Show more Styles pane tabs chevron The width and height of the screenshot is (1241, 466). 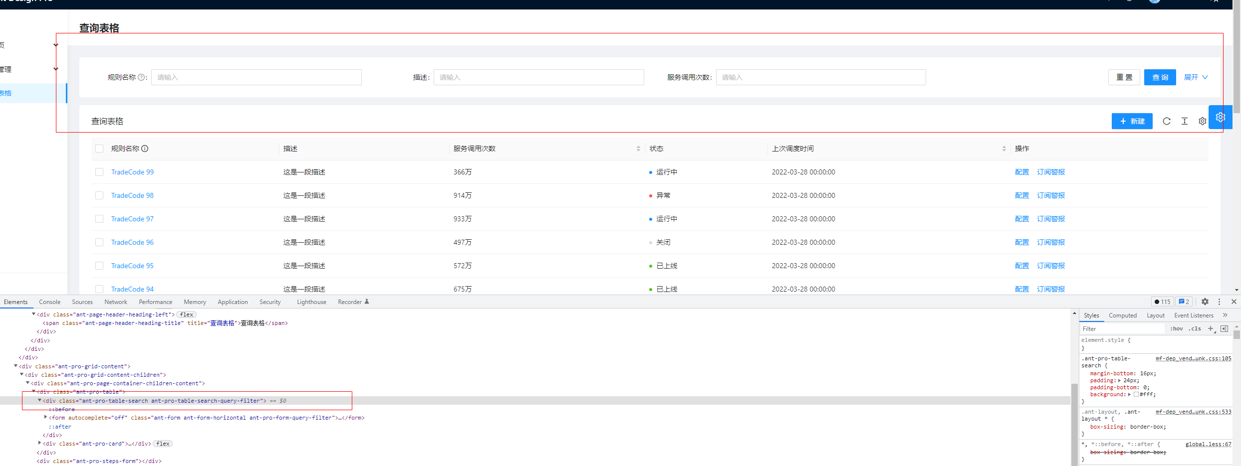coord(1225,315)
